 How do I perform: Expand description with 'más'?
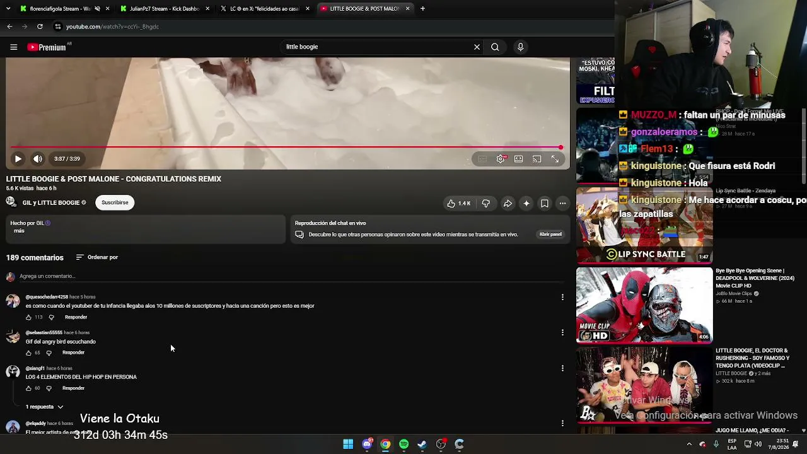(x=19, y=231)
